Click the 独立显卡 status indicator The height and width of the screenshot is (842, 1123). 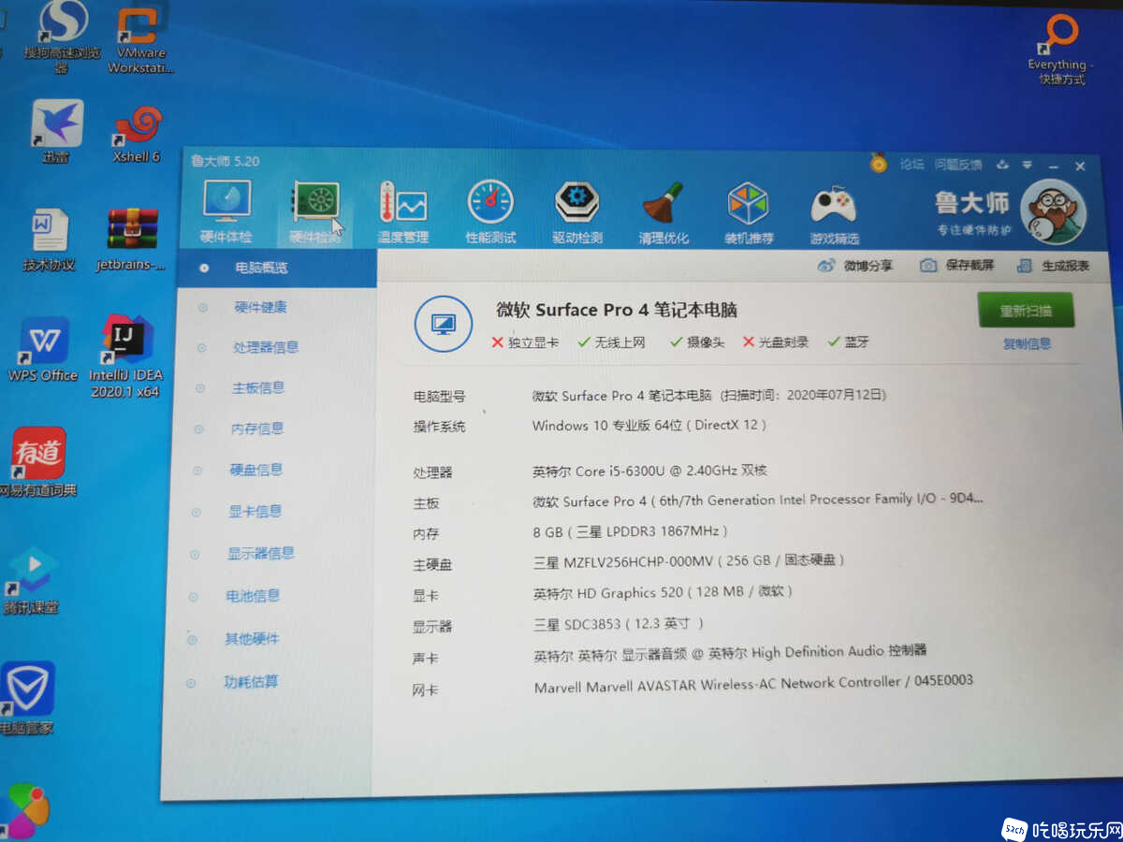tap(525, 342)
